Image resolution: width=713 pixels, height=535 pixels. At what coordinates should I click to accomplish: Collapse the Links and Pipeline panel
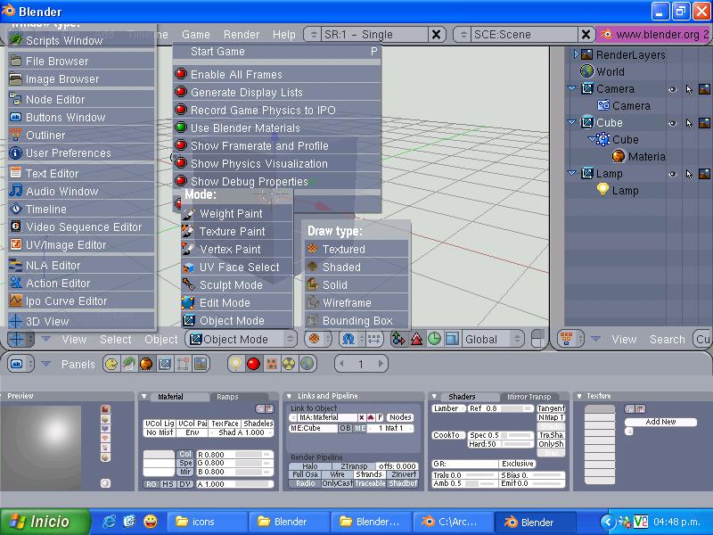(289, 396)
